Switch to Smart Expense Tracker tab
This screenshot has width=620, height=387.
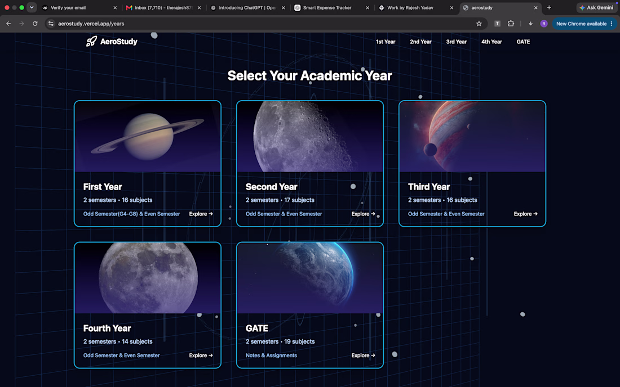click(x=331, y=7)
